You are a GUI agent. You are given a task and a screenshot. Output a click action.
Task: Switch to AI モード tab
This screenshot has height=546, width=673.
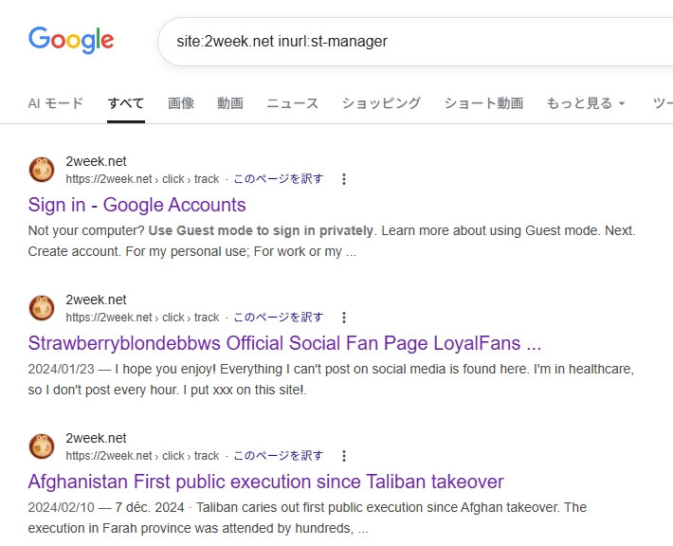(x=56, y=103)
